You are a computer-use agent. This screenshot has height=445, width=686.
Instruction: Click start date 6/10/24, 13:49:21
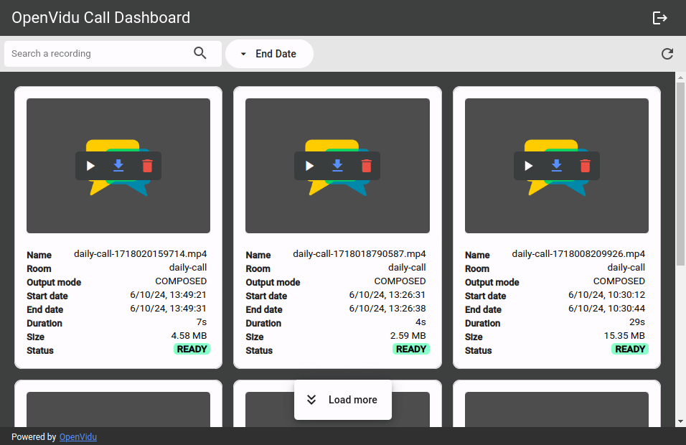[x=168, y=295]
